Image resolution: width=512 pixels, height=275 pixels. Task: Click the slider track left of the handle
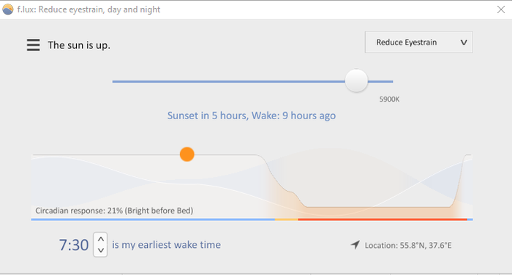228,81
